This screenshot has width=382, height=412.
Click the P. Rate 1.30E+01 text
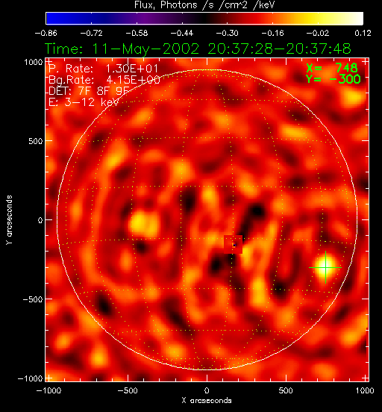104,69
